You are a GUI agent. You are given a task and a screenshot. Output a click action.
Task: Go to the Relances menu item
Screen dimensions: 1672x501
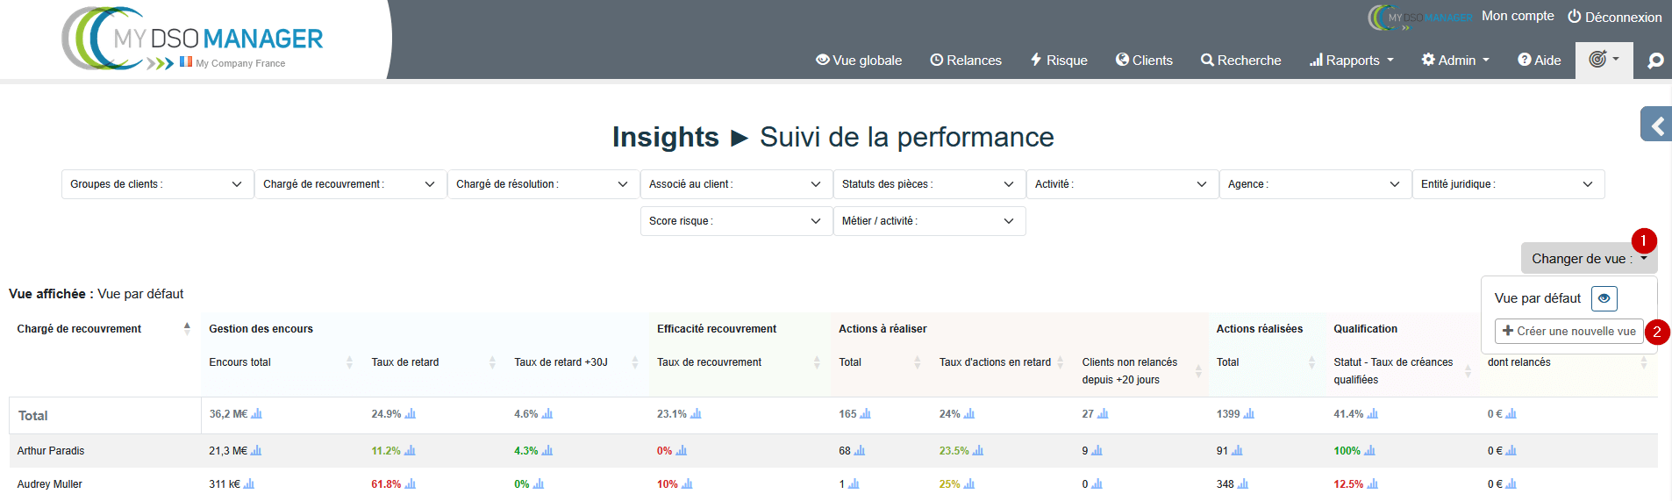tap(966, 61)
